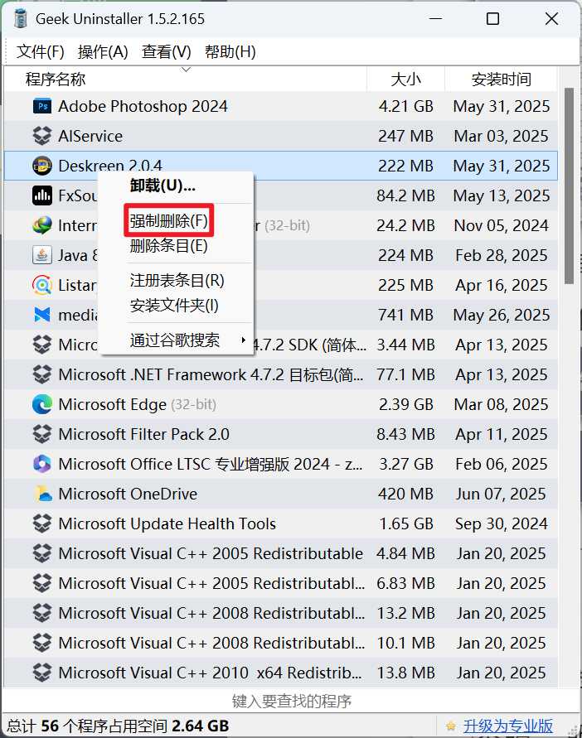Click the AIService package icon

pyautogui.click(x=42, y=136)
